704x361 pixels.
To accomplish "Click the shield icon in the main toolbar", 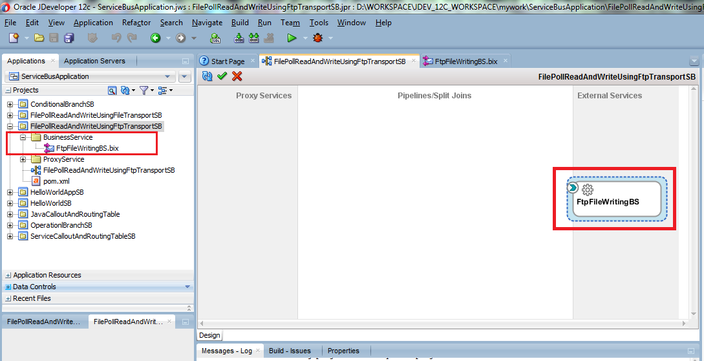I will (92, 38).
